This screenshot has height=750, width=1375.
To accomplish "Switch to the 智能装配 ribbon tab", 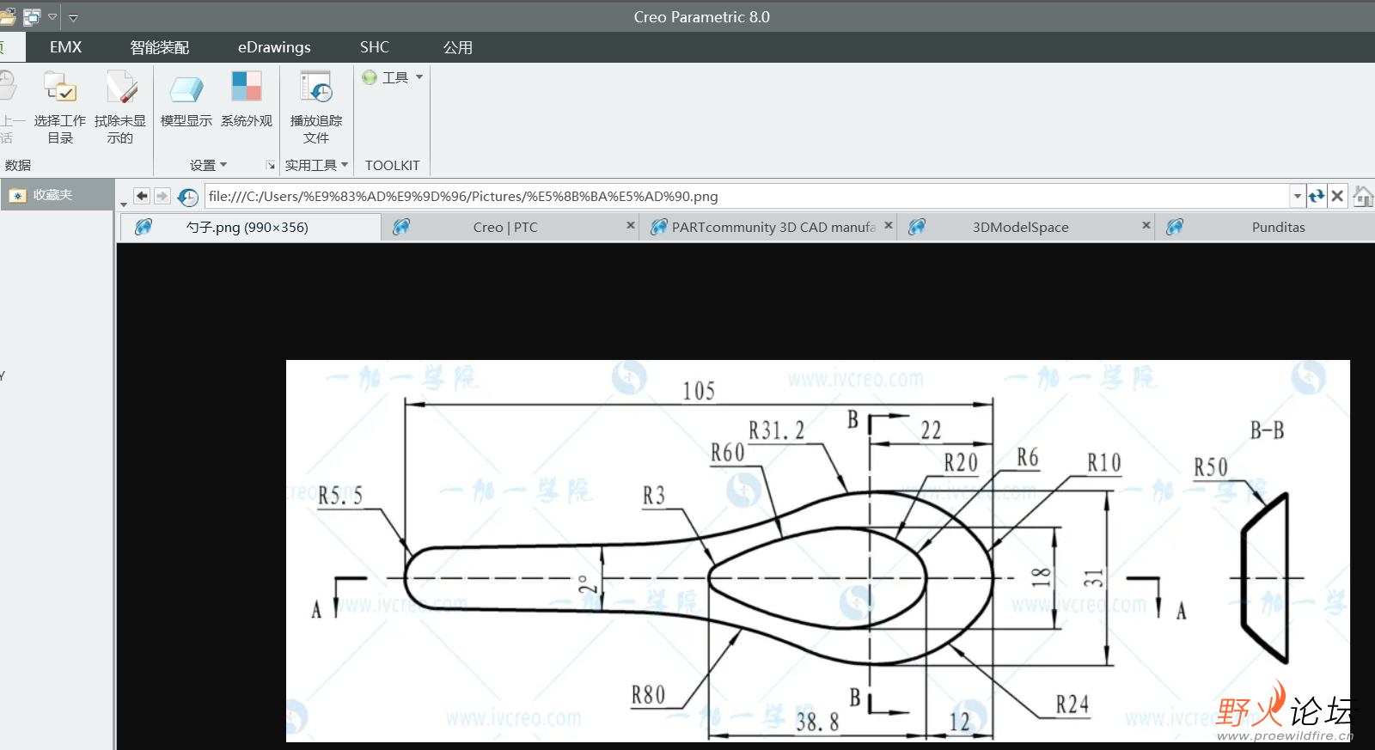I will click(159, 47).
